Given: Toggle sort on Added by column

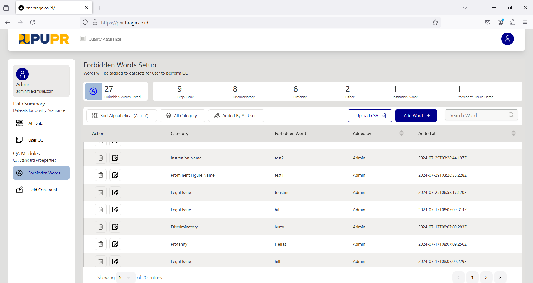Looking at the screenshot, I should [401, 133].
